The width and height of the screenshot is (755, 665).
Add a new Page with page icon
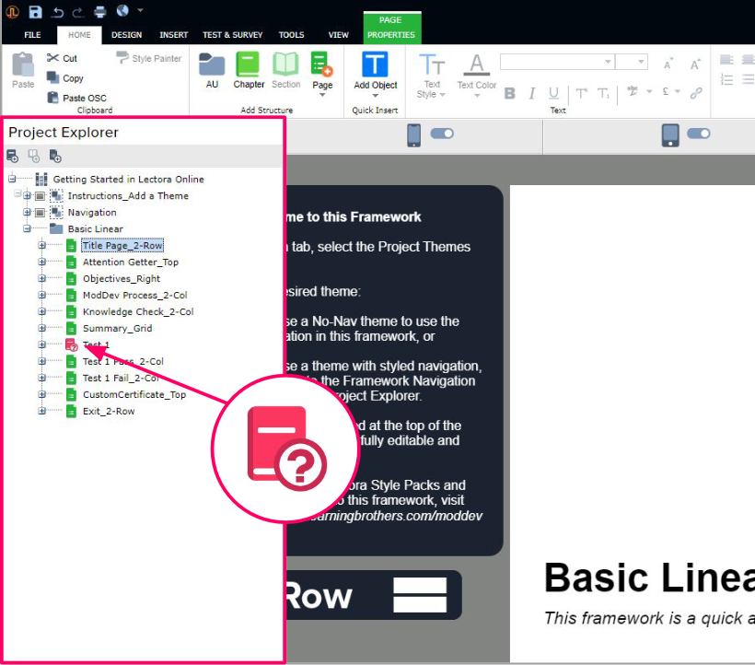[x=321, y=64]
